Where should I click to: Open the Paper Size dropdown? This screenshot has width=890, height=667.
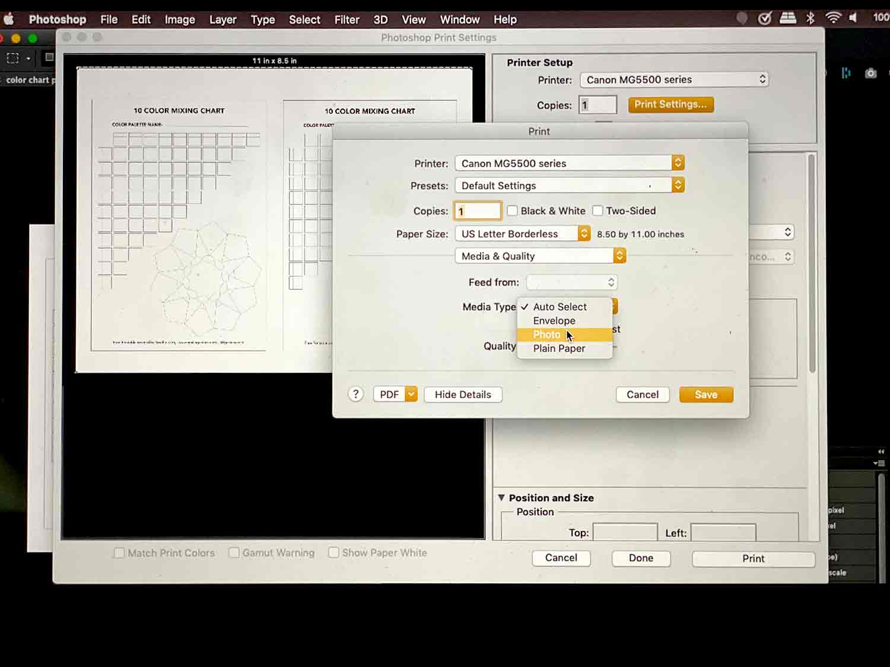522,234
